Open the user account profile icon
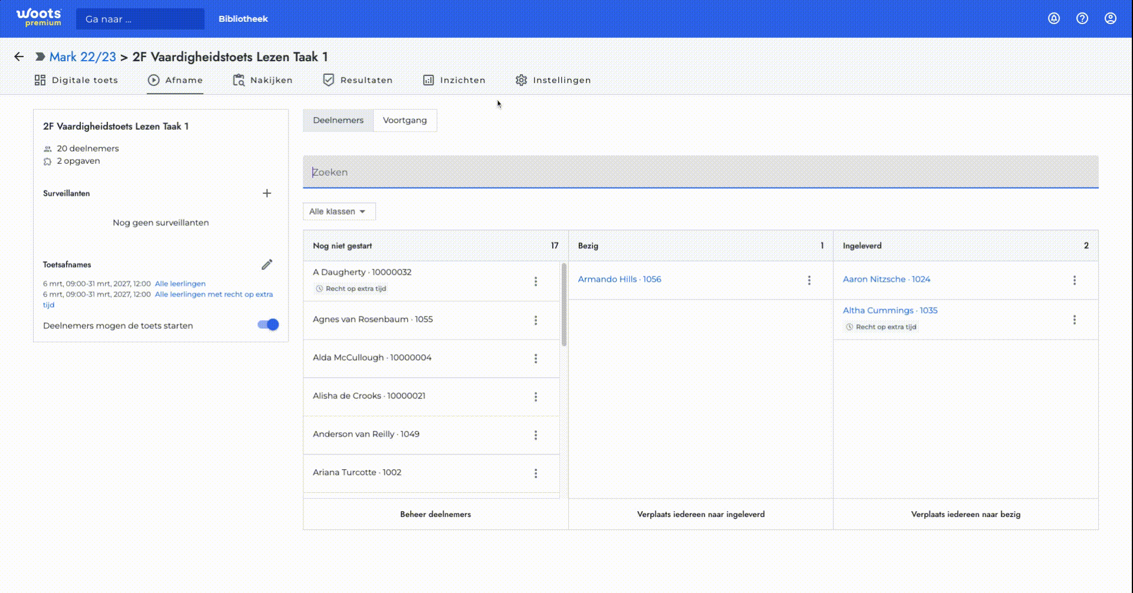 1111,18
